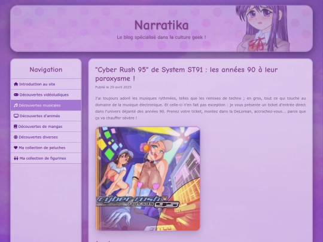The image size is (323, 242).
Task: Click the TV icon for Découvertes d'animés
Action: tap(16, 116)
